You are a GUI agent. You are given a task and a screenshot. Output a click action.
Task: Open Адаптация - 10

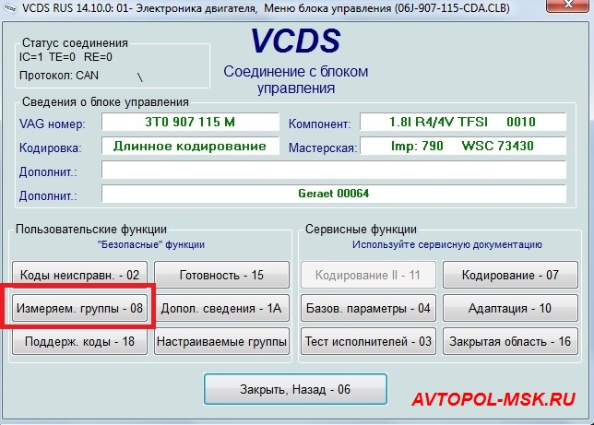(510, 308)
